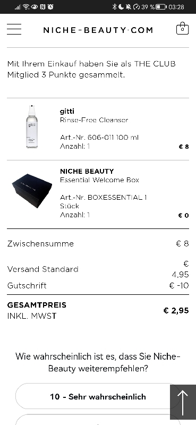This screenshot has width=196, height=425.
Task: Tap the gitti brand name
Action: (x=67, y=112)
